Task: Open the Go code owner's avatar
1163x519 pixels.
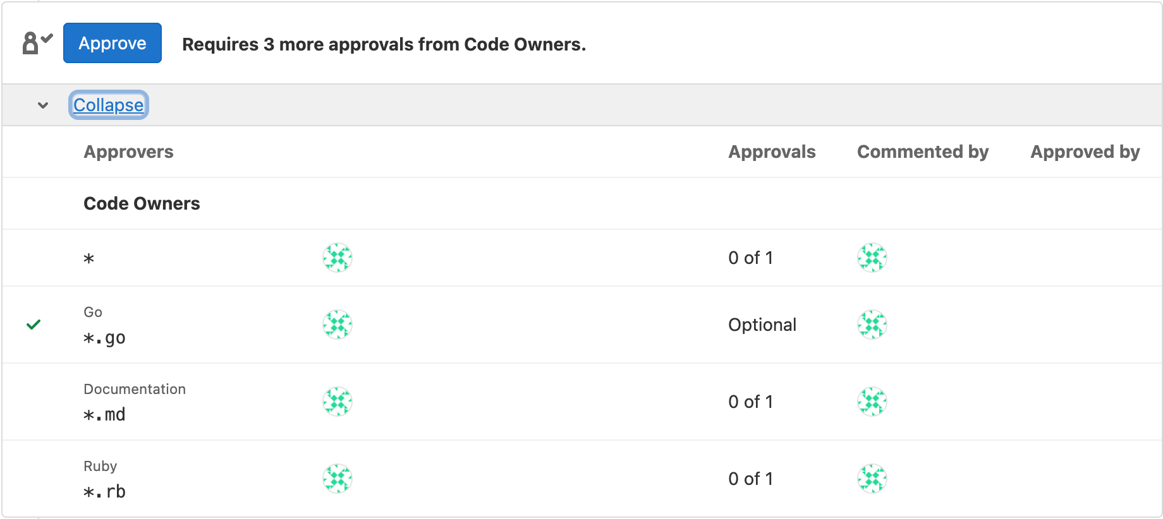Action: click(x=338, y=325)
